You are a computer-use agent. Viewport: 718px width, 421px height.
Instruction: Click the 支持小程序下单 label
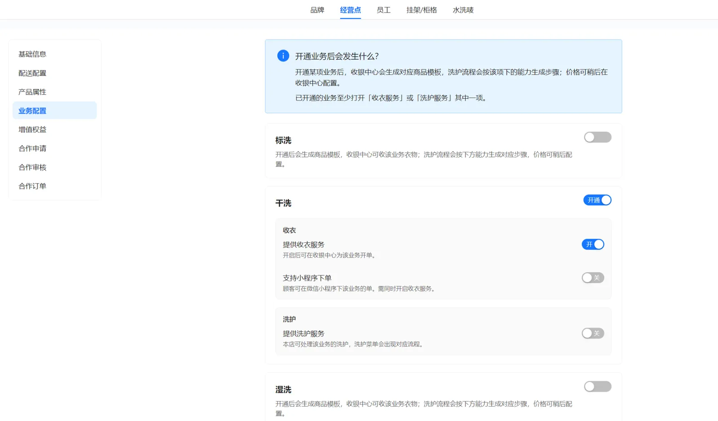coord(307,278)
